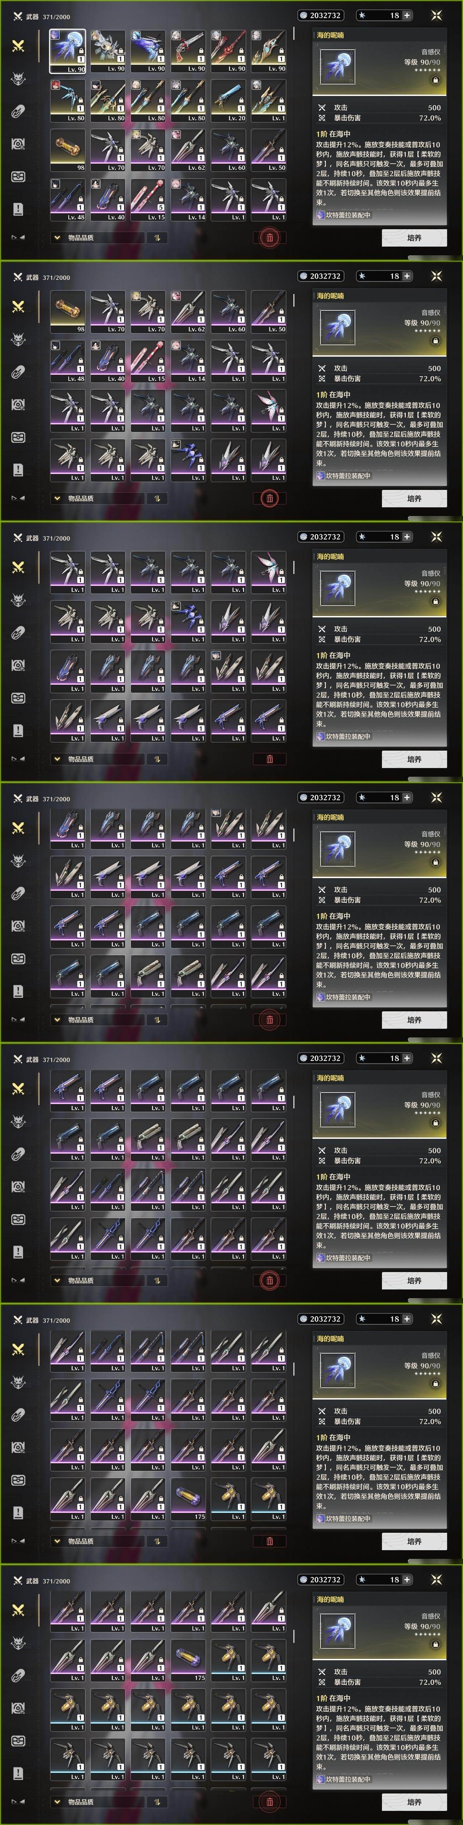Close the inventory screen showing Lv. 90 weapons
This screenshot has height=1825, width=463.
coord(436,15)
